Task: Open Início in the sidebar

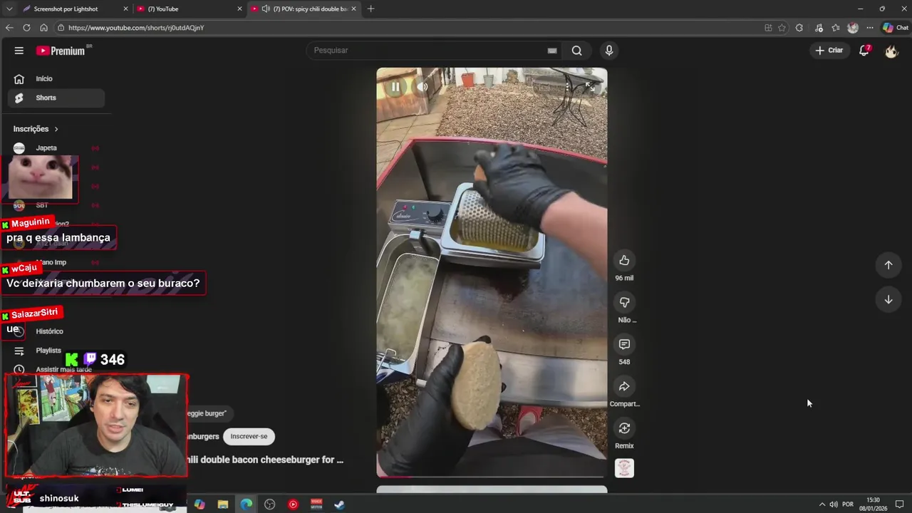Action: pyautogui.click(x=56, y=79)
